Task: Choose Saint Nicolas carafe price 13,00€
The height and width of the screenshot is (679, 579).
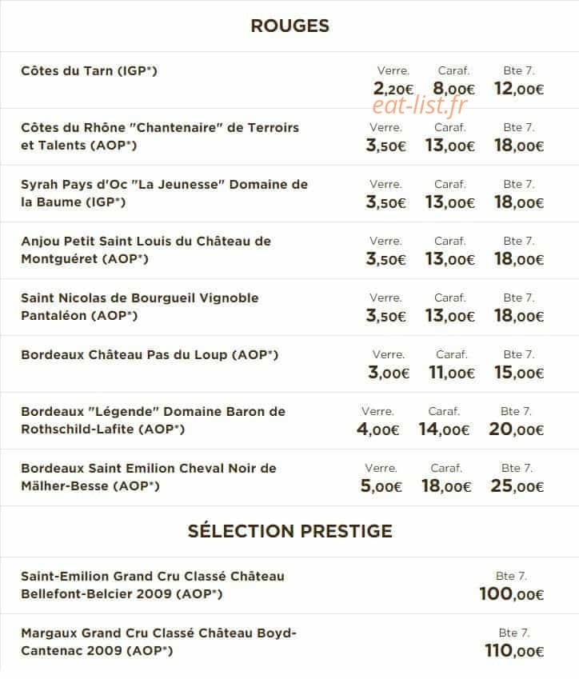Action: pos(450,316)
